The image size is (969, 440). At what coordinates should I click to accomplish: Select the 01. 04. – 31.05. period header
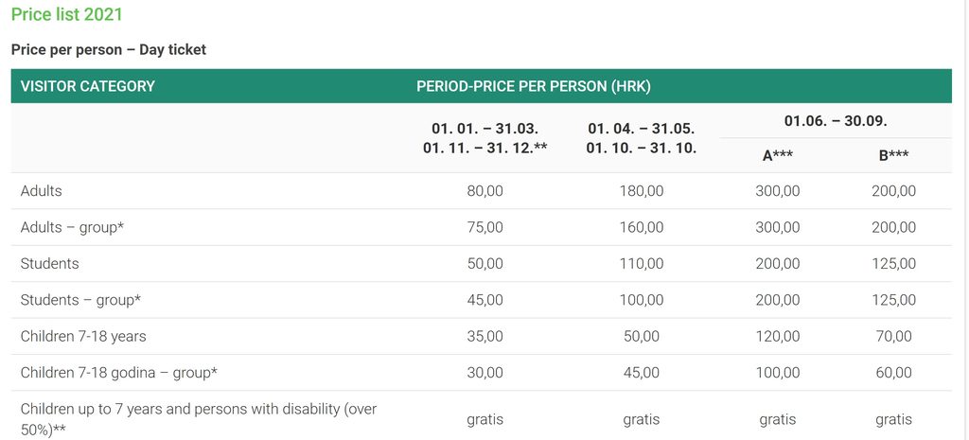tap(642, 129)
